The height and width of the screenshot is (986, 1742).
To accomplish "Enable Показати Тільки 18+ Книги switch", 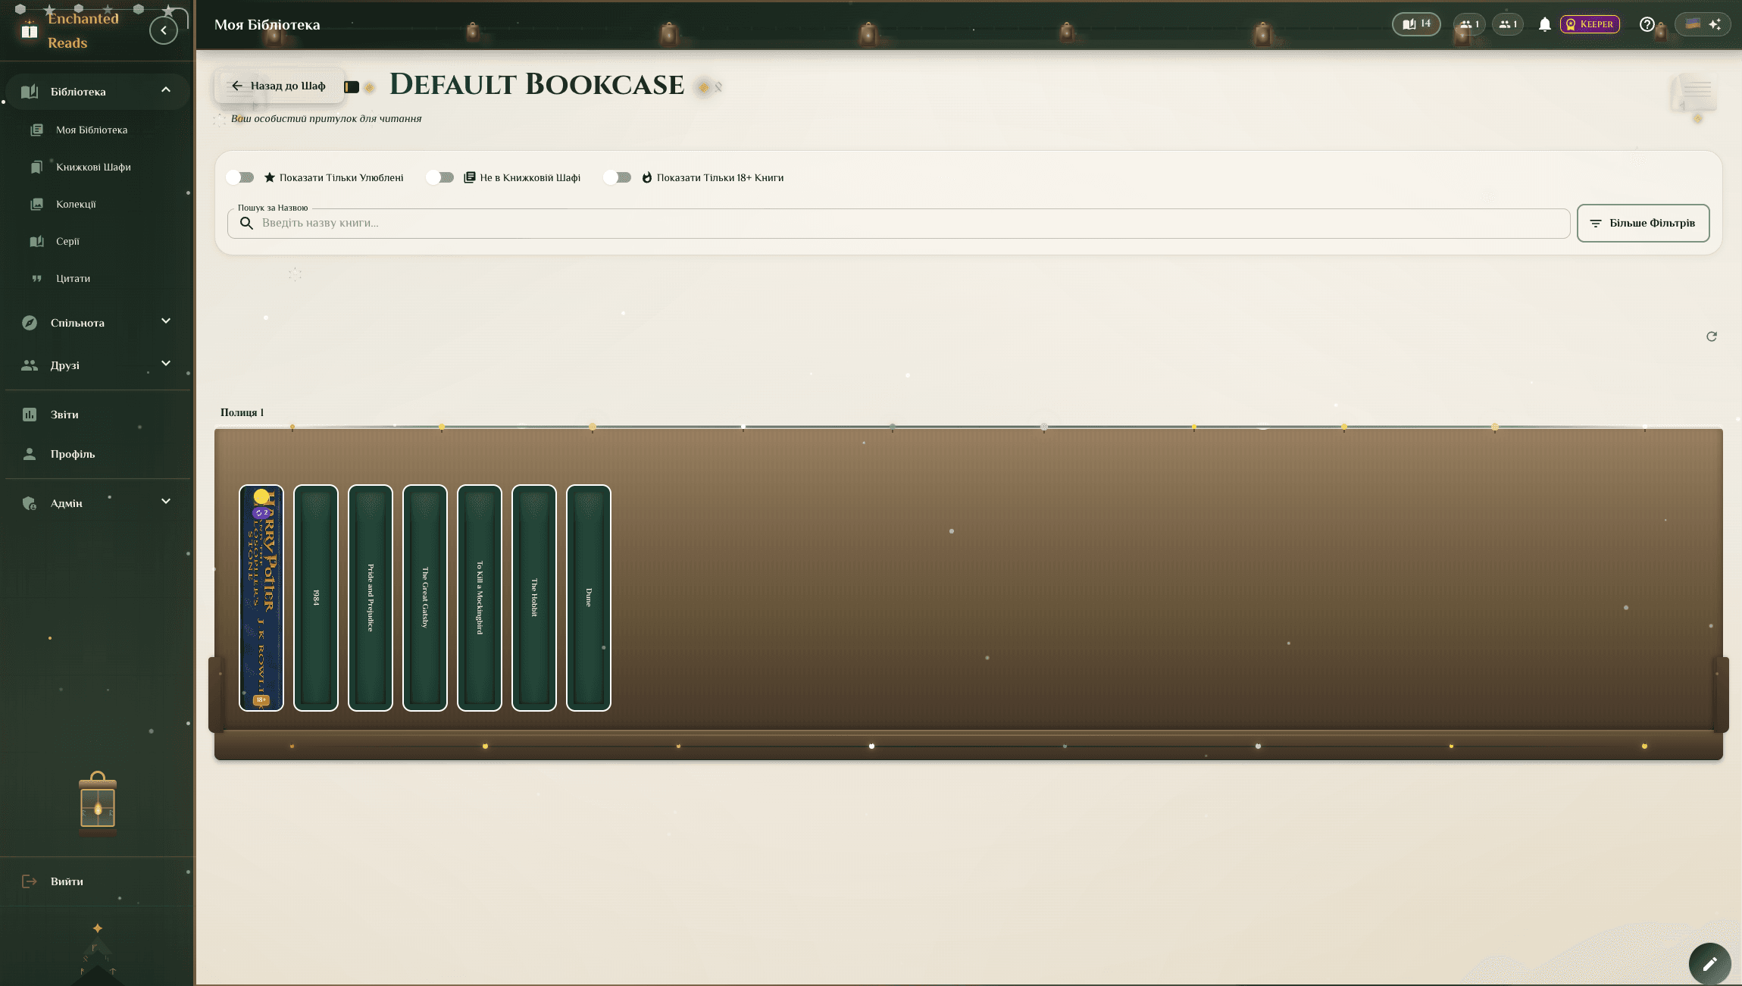I will 618,177.
